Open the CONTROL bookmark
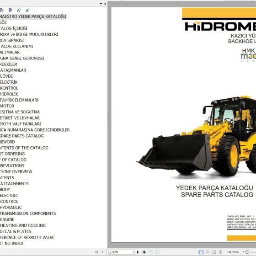This screenshot has width=256, height=256. [9, 202]
